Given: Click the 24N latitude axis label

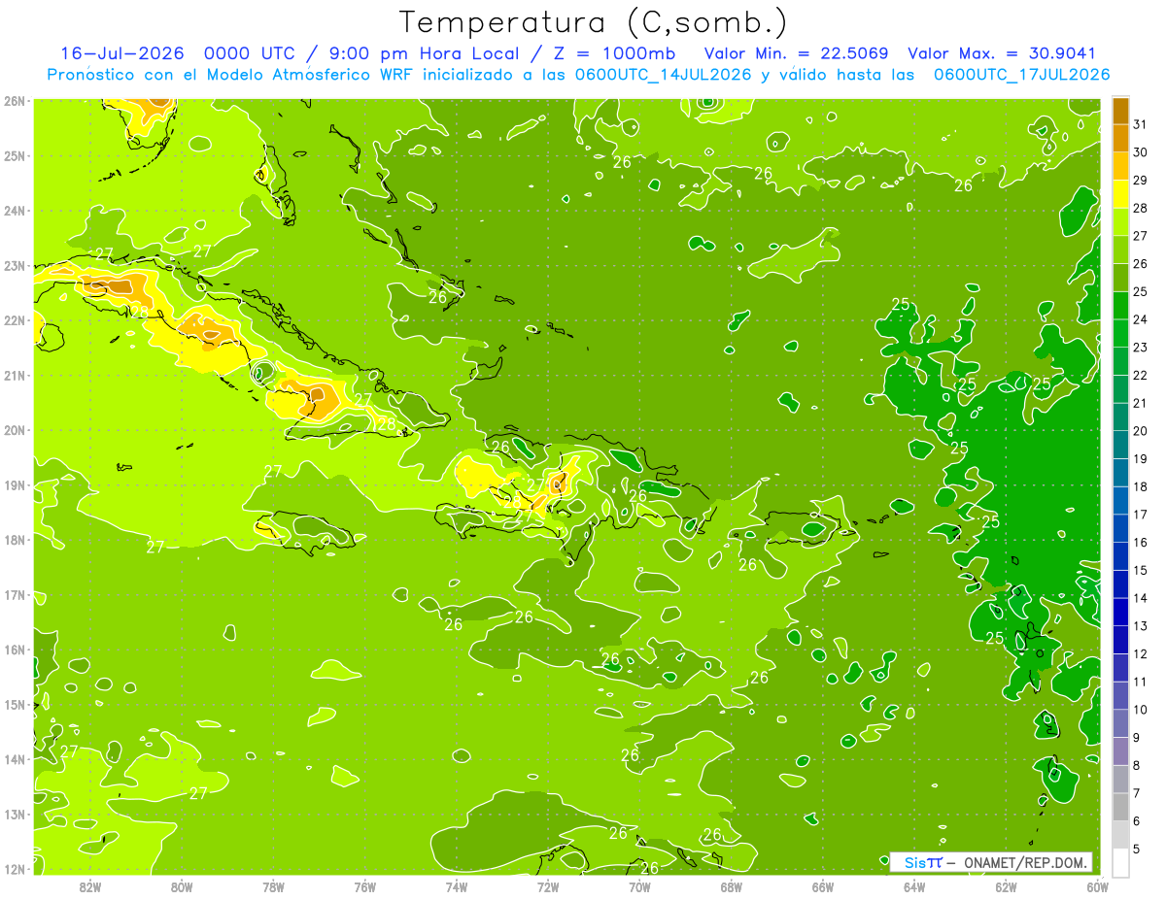Looking at the screenshot, I should coord(15,211).
